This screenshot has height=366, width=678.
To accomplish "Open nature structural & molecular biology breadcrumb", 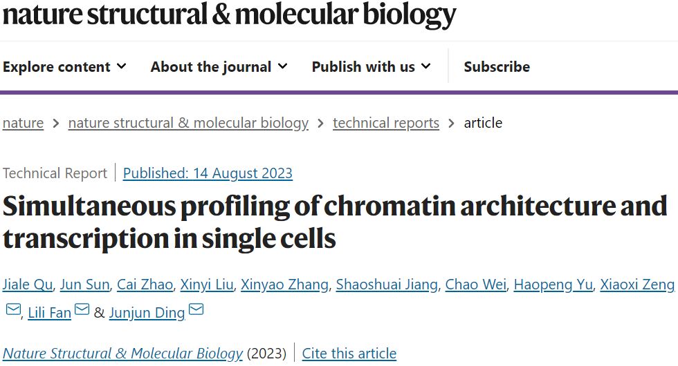I will (x=188, y=123).
